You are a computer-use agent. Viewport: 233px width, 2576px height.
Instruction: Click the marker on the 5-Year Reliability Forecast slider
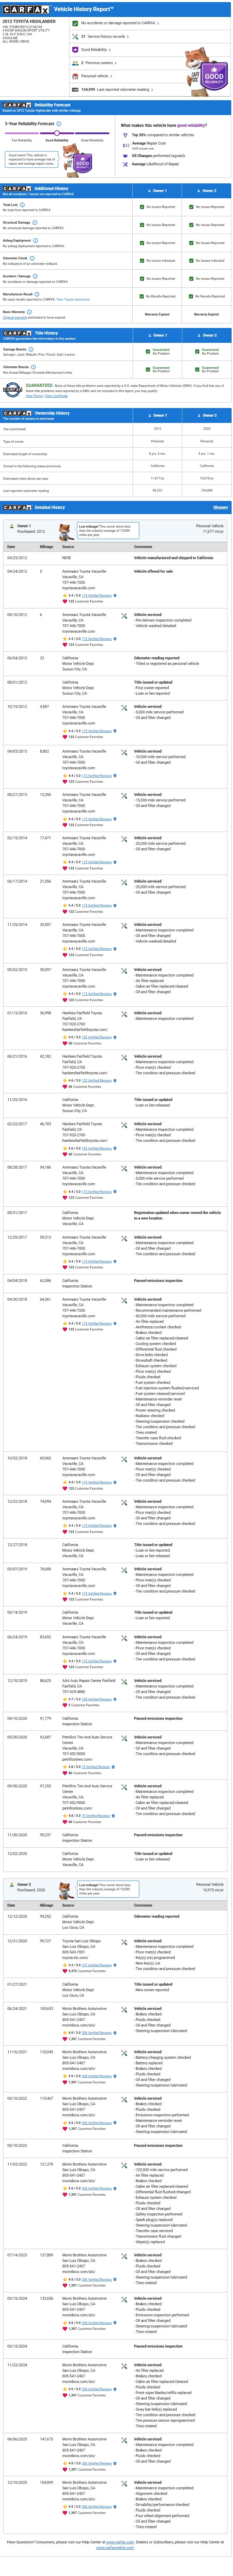point(57,133)
